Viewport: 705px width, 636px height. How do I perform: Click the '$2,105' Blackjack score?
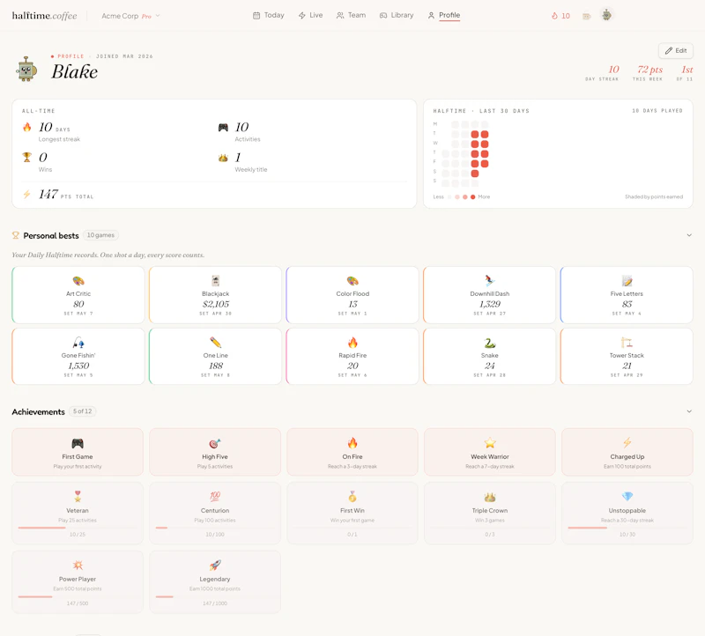tap(215, 304)
